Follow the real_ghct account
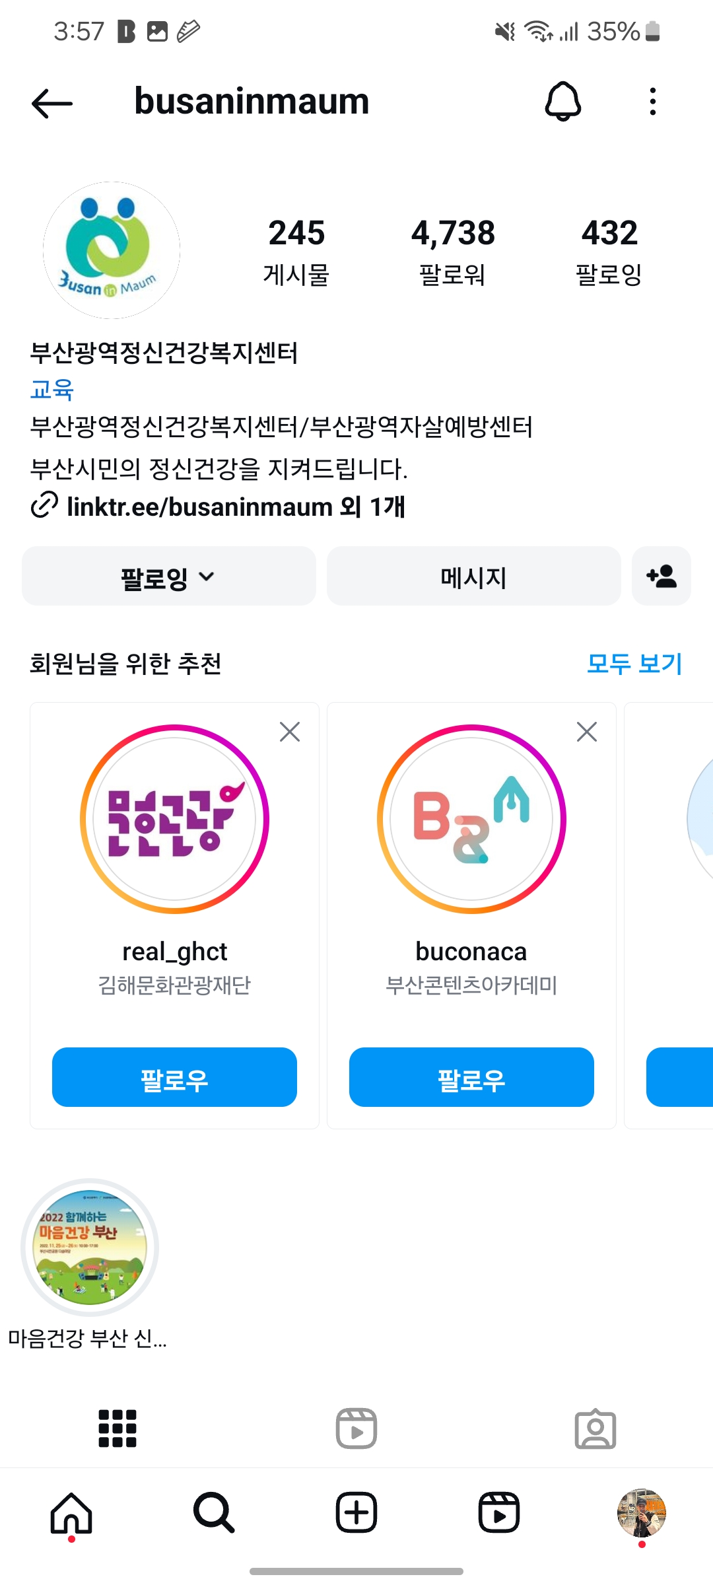Viewport: 713px width, 1585px height. pos(174,1077)
